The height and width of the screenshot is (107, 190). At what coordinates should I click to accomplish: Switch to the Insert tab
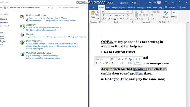pos(108,7)
